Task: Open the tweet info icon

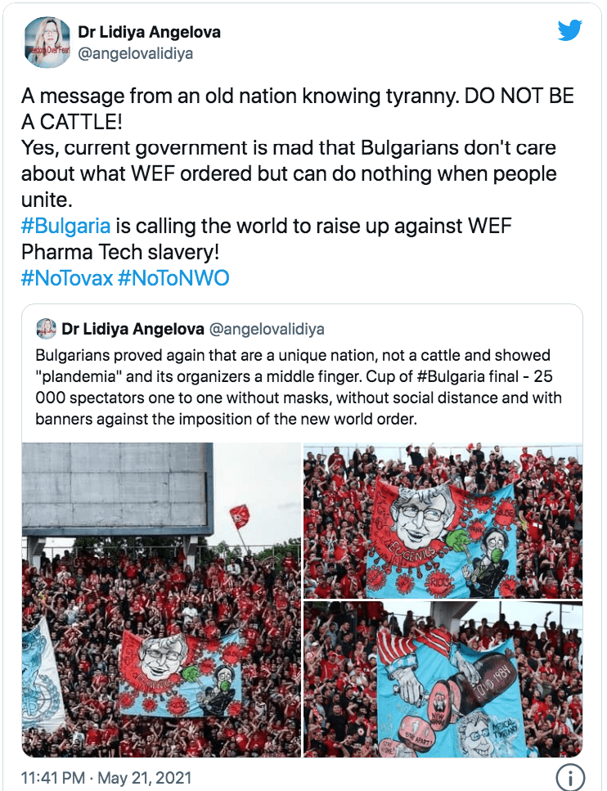Action: [569, 776]
